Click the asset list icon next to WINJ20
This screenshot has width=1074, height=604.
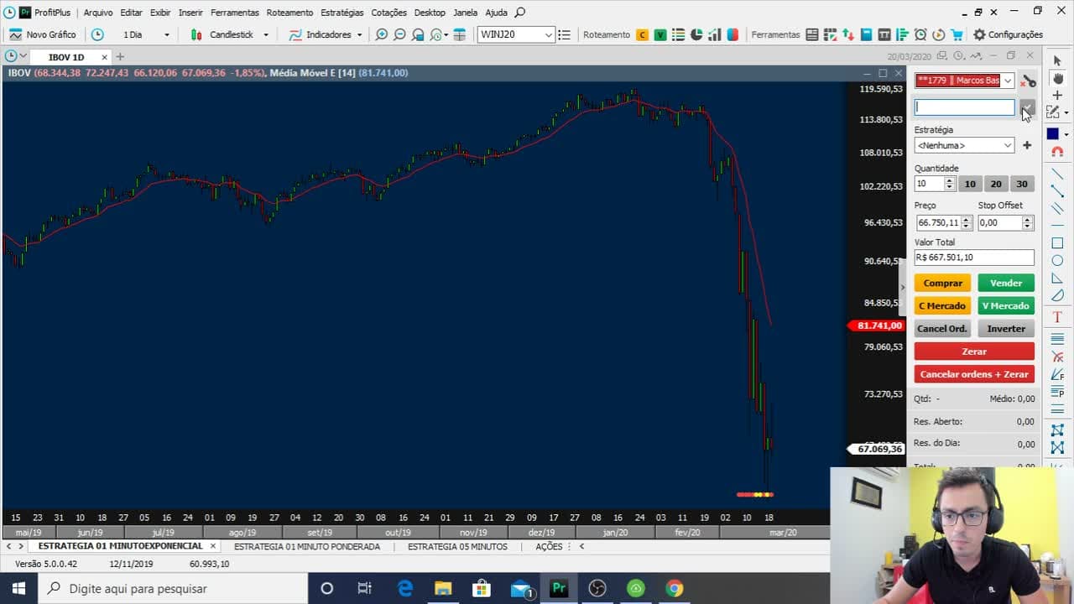[x=564, y=34]
